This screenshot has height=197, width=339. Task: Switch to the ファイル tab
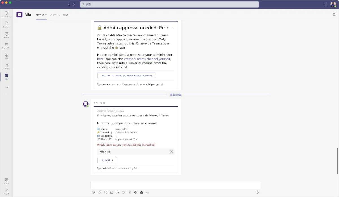(55, 15)
